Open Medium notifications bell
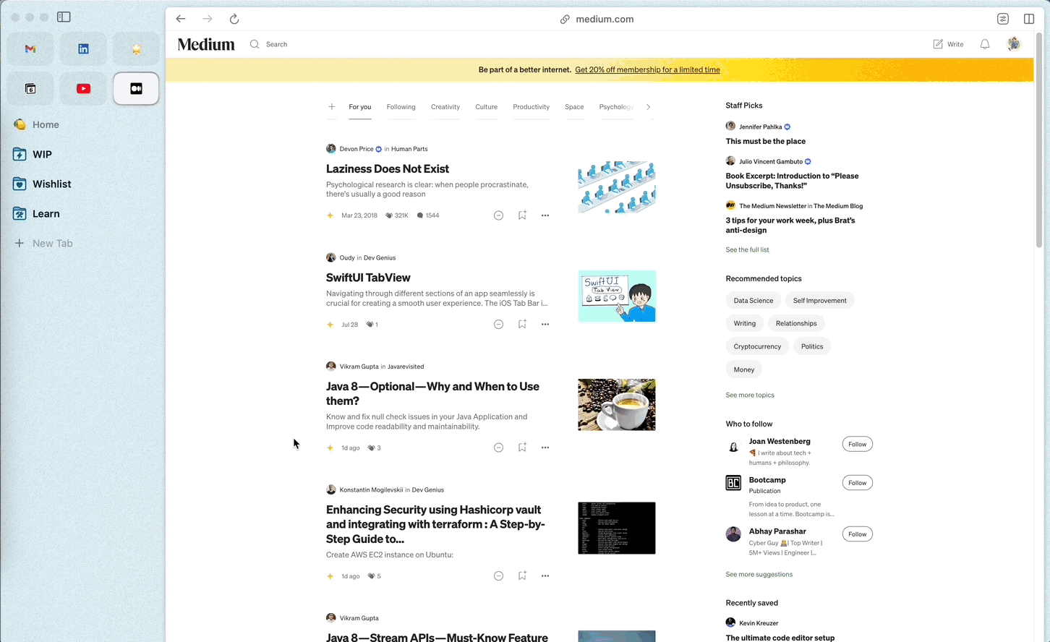Screen dimensions: 1050x642 tap(985, 44)
